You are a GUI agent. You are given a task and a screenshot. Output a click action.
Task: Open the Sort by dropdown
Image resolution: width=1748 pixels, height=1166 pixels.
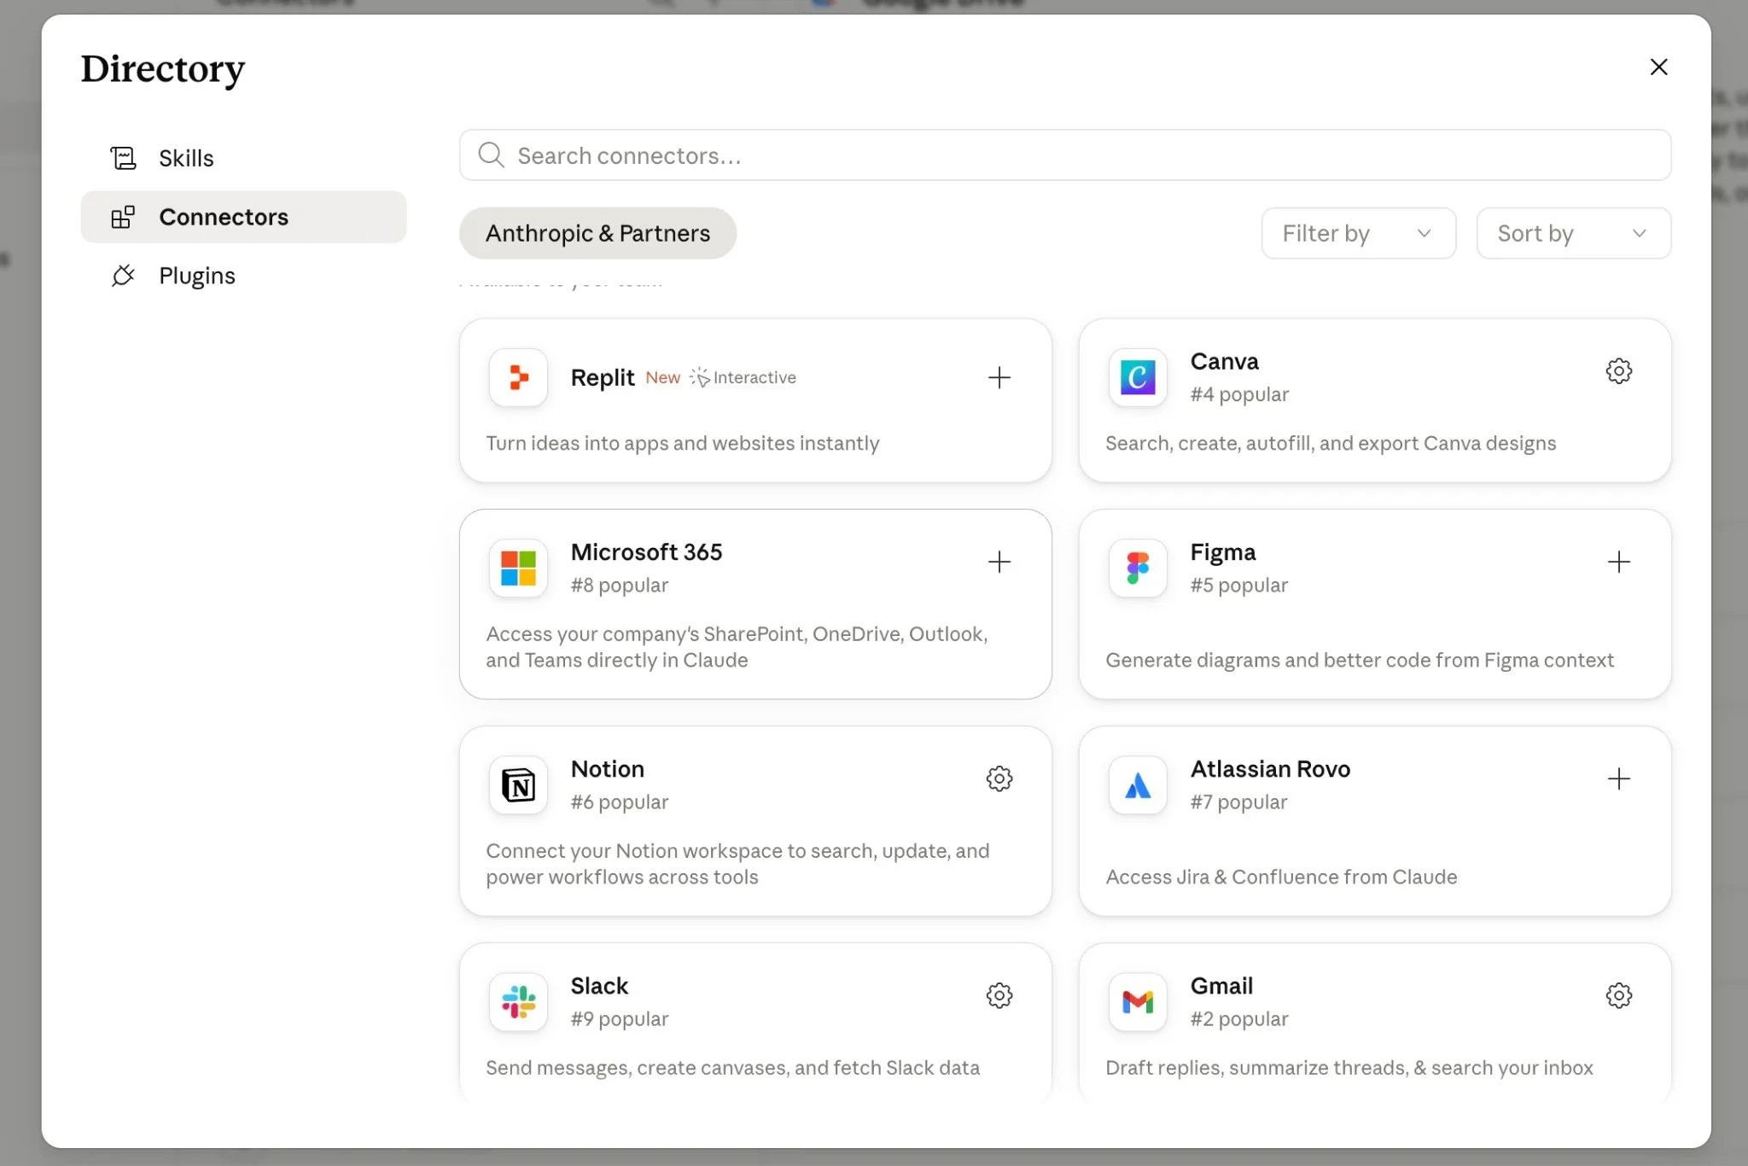(1573, 233)
